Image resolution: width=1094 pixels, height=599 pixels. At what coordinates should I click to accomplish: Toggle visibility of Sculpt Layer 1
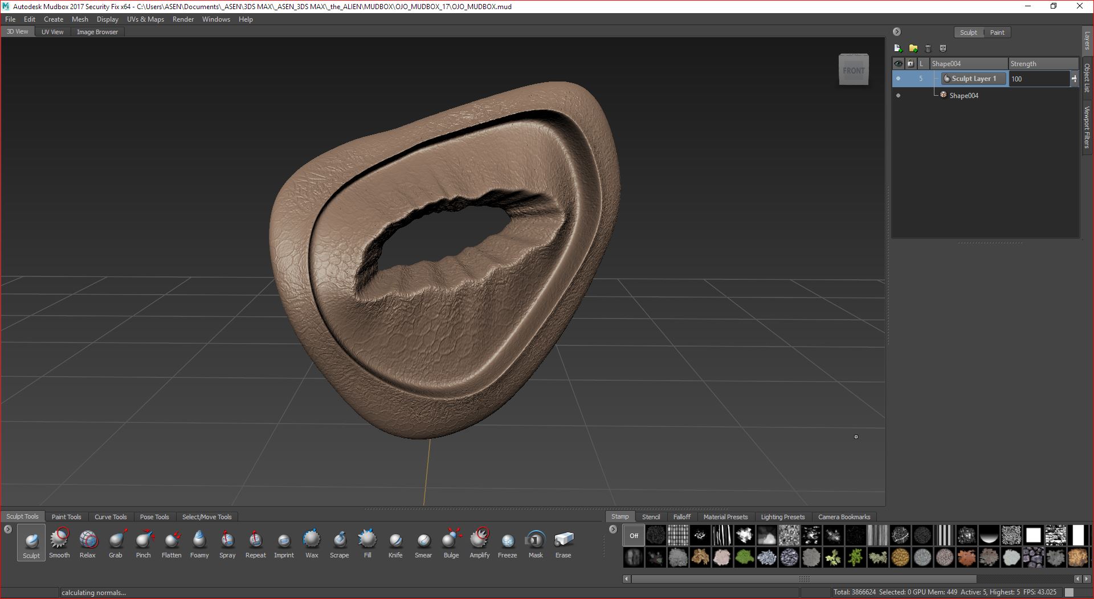click(899, 79)
